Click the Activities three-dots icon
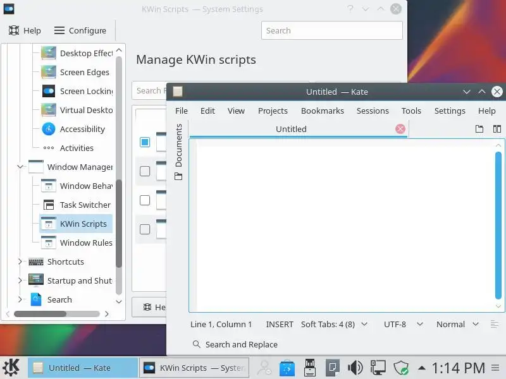Viewport: 506px width, 379px height. click(49, 148)
